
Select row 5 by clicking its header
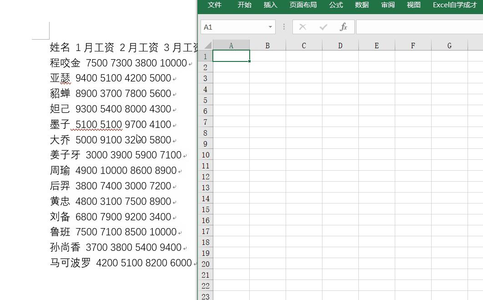coord(205,100)
